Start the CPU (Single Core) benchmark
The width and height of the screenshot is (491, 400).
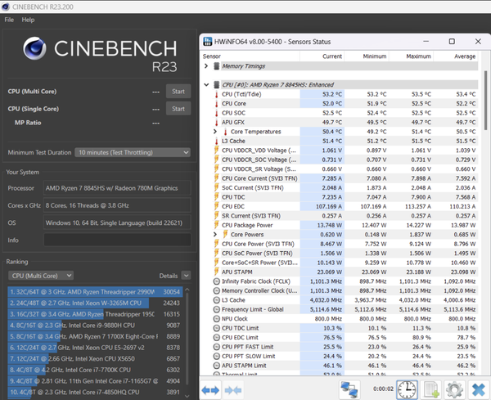click(178, 109)
